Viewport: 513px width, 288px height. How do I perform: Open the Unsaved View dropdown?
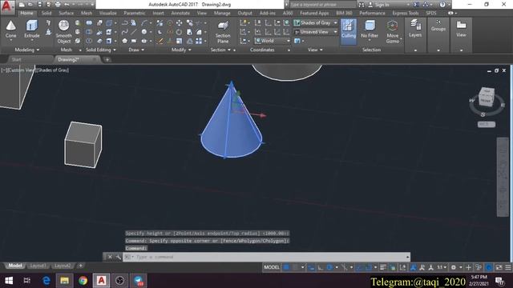pyautogui.click(x=316, y=32)
